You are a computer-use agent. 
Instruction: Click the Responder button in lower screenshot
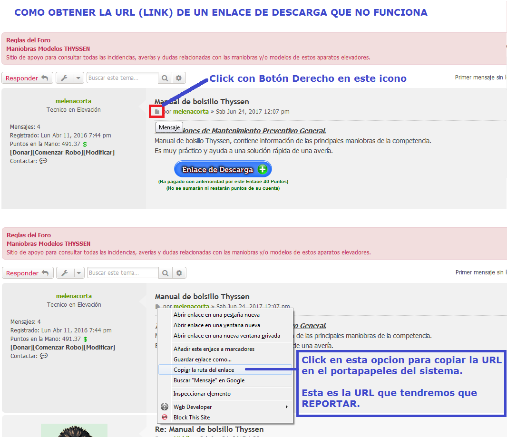pos(28,273)
